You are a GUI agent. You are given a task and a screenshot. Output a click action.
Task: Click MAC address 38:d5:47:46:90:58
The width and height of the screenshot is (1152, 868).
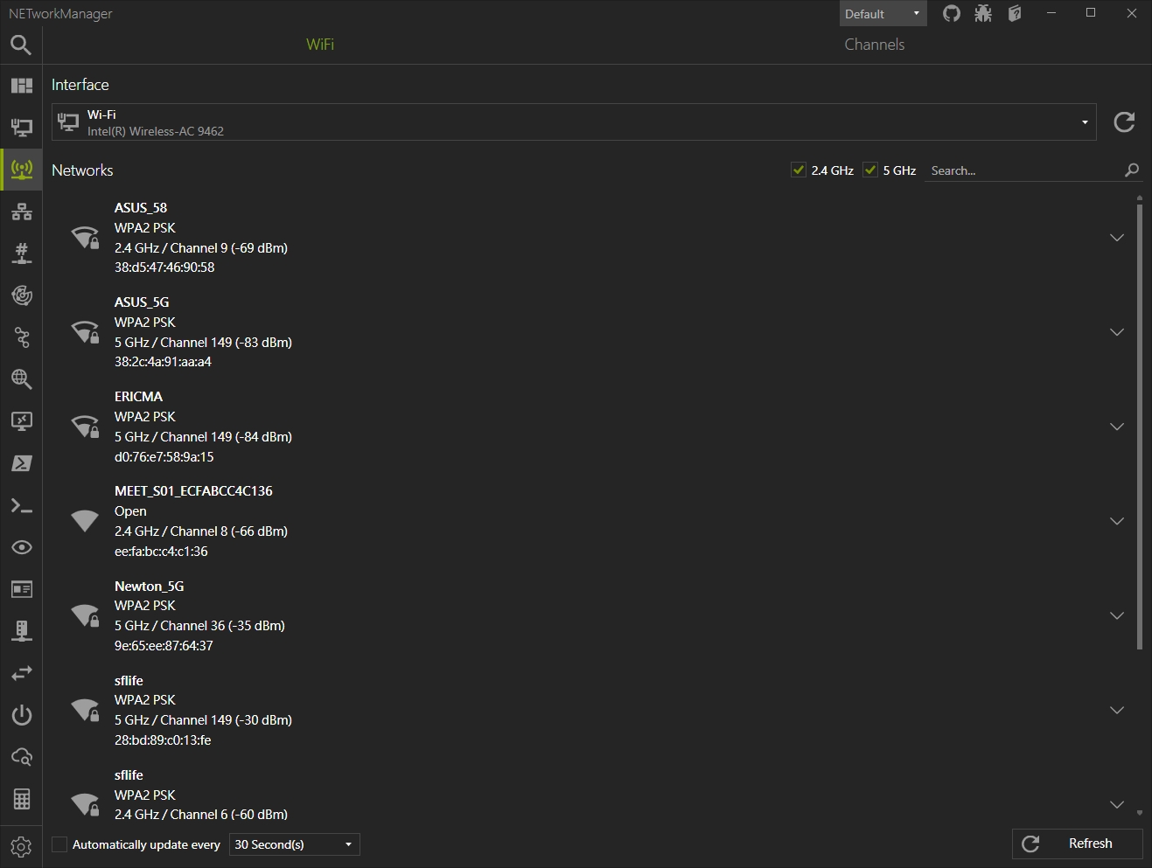click(x=164, y=267)
